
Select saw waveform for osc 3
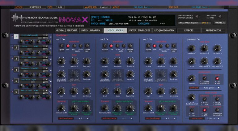tap(155, 46)
